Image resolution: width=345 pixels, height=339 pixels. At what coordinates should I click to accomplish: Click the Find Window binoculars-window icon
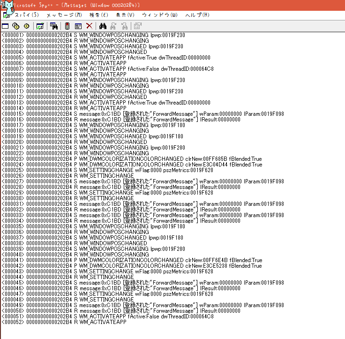click(x=54, y=26)
